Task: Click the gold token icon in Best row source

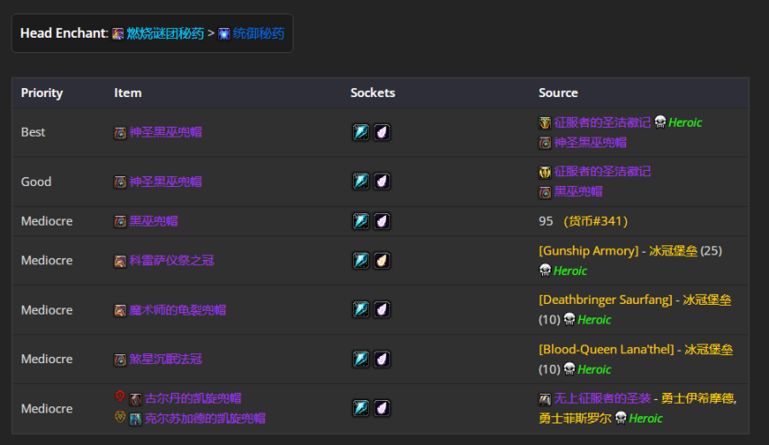Action: (545, 122)
